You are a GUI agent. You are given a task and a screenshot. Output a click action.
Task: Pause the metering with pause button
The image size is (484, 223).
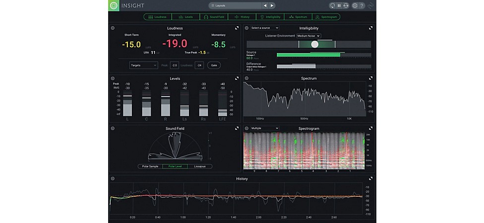[x=339, y=5]
